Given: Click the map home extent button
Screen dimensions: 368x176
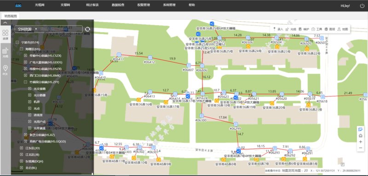Looking at the screenshot, I should pos(361,136).
